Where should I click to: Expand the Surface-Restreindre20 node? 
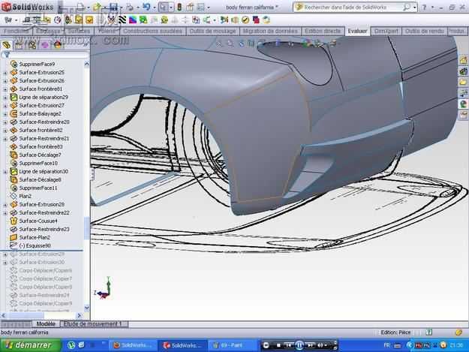coord(5,122)
